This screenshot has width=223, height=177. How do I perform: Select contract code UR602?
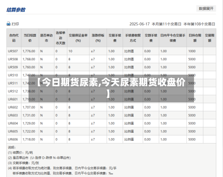13,107
